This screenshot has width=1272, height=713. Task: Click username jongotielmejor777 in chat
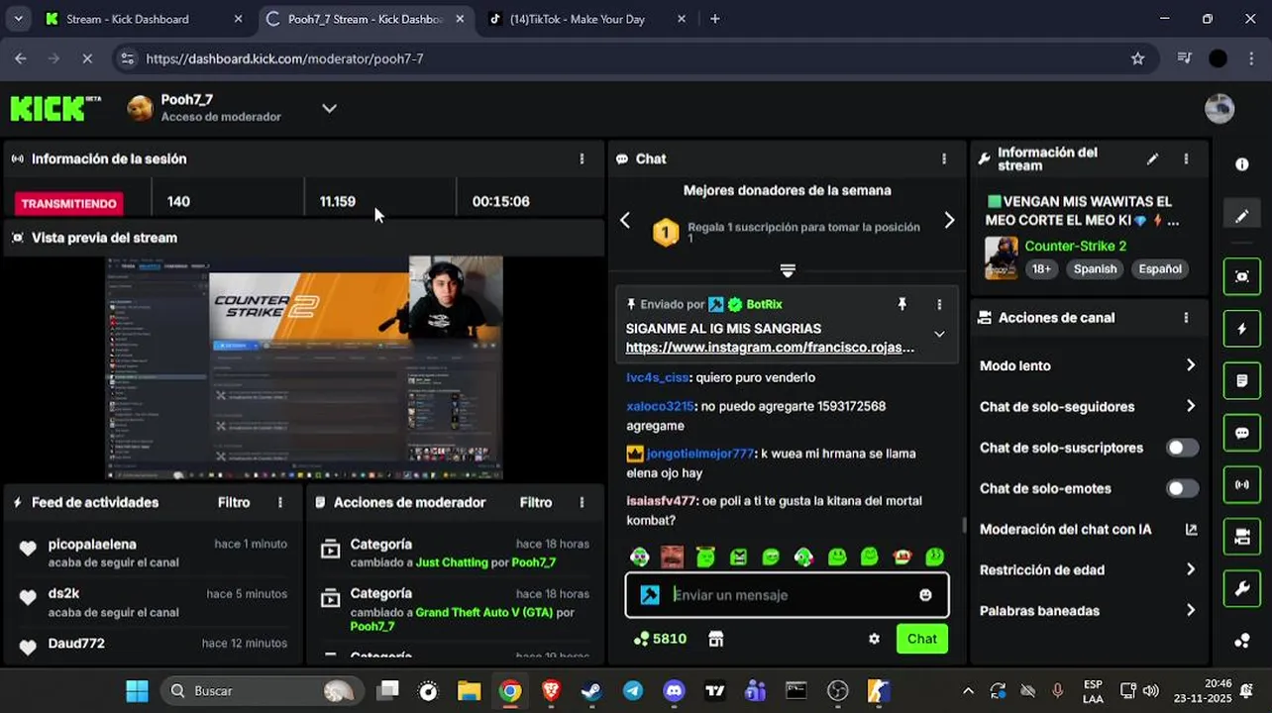[x=700, y=454]
